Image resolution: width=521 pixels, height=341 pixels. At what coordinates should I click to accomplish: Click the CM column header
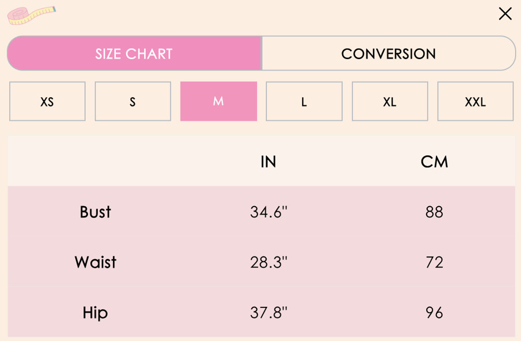tap(434, 162)
